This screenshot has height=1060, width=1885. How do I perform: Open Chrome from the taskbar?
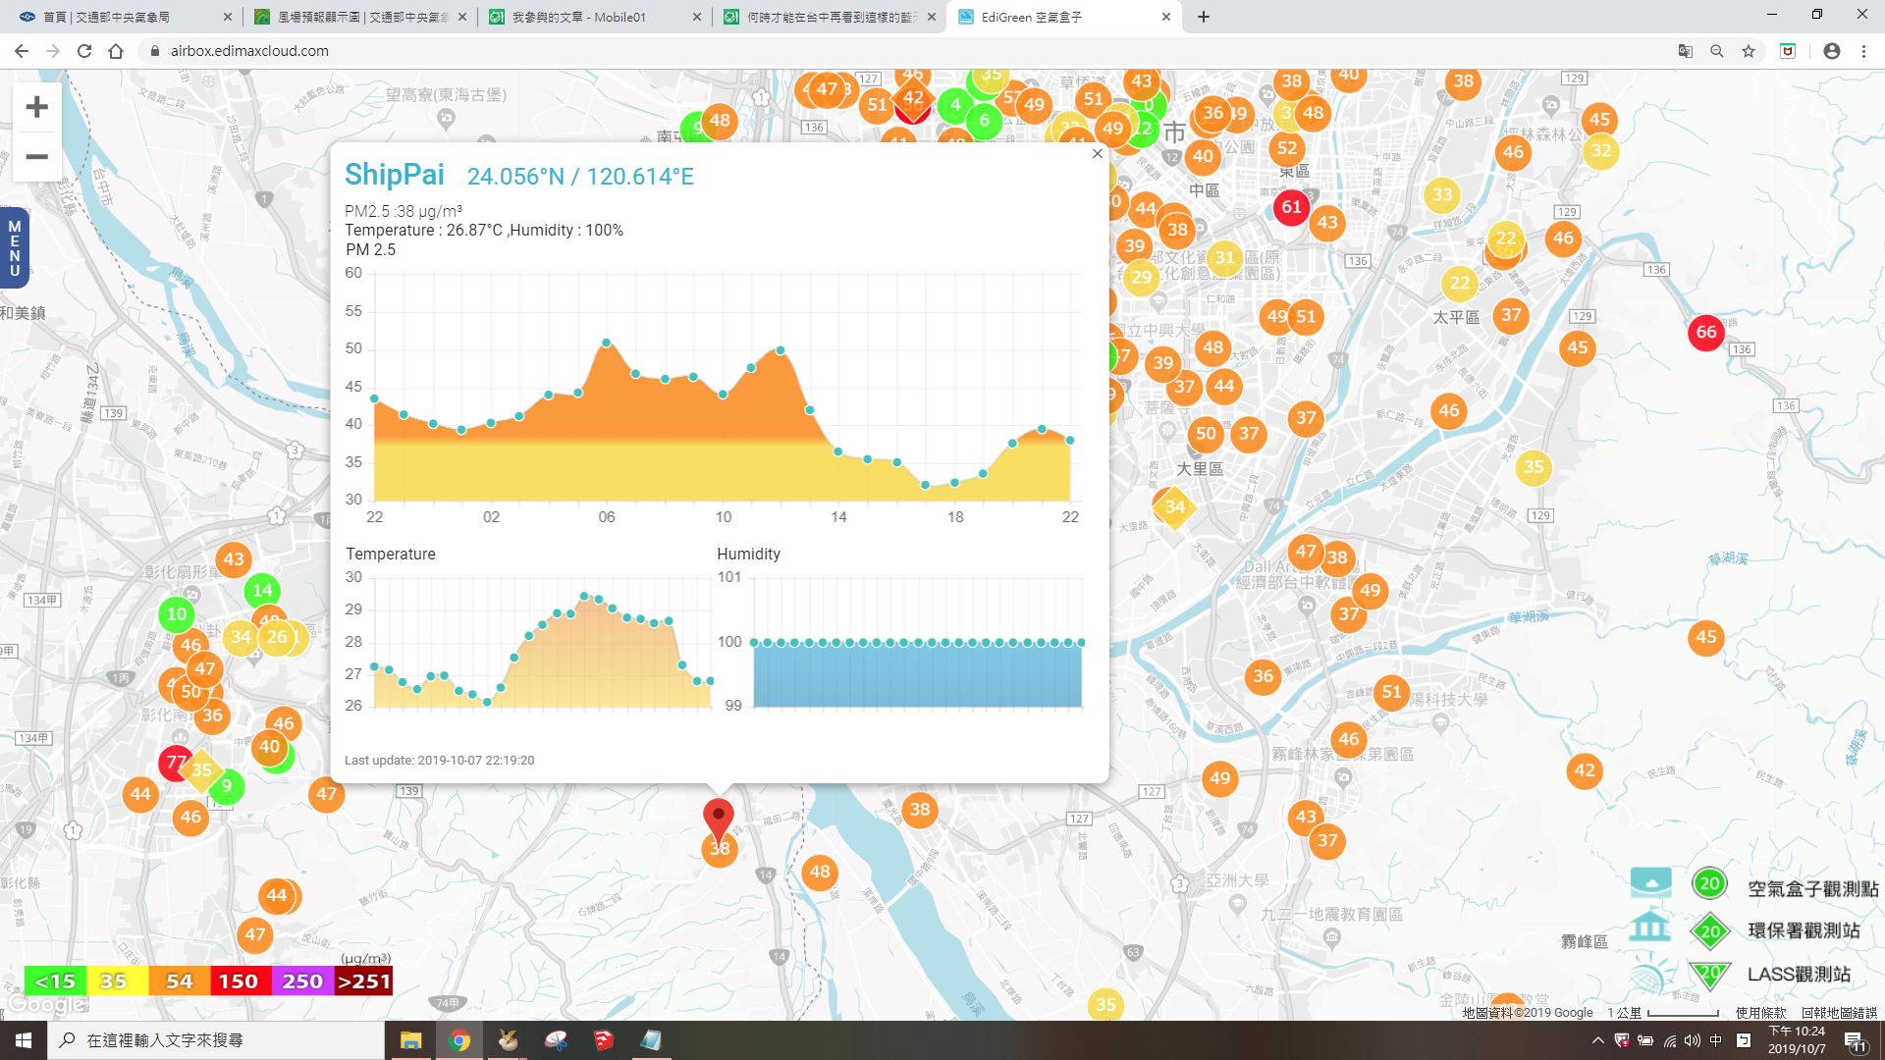pyautogui.click(x=458, y=1040)
